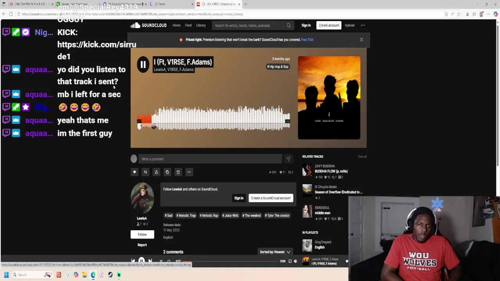Open Season of Overflow related track
This screenshot has height=281, width=500.
(338, 192)
